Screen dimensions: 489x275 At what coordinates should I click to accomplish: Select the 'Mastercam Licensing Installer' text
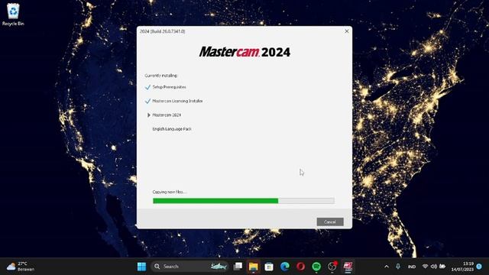pyautogui.click(x=177, y=101)
